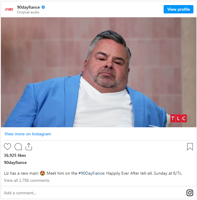The width and height of the screenshot is (197, 200).
Task: Click the Instagram logo beside the comment box
Action: point(190,193)
